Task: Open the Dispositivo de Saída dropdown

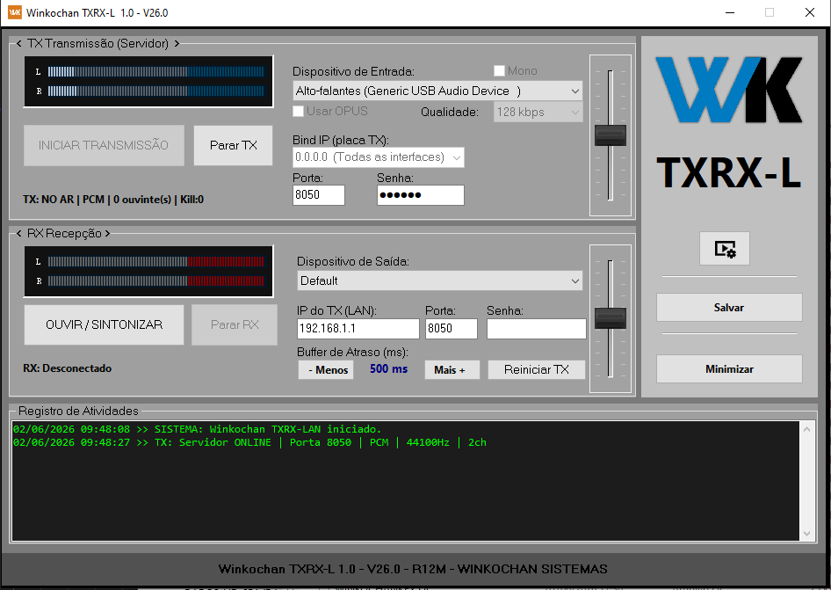Action: (439, 280)
